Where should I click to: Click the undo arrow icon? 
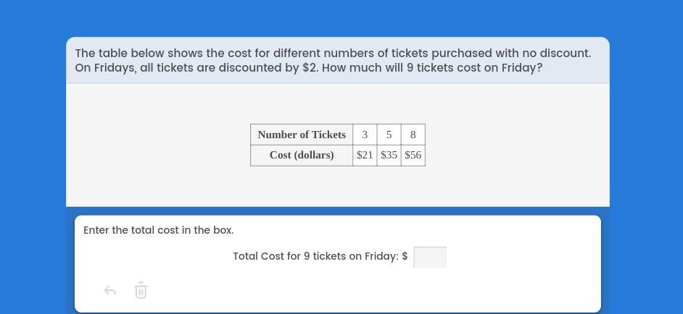pos(110,291)
